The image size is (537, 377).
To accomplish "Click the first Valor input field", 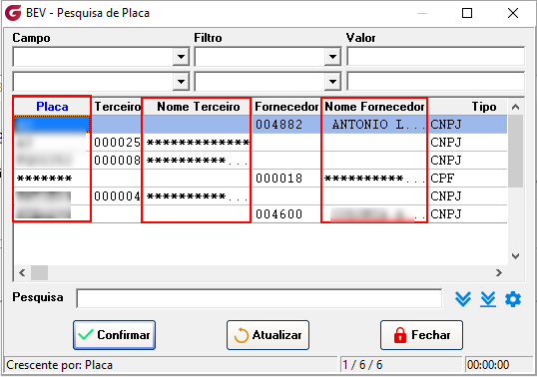I will pos(435,57).
